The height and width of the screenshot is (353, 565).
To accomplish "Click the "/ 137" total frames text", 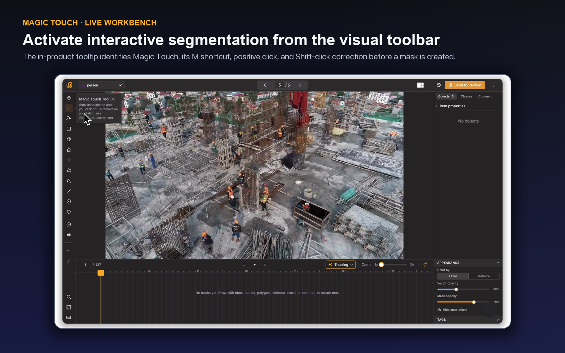I will click(x=97, y=265).
